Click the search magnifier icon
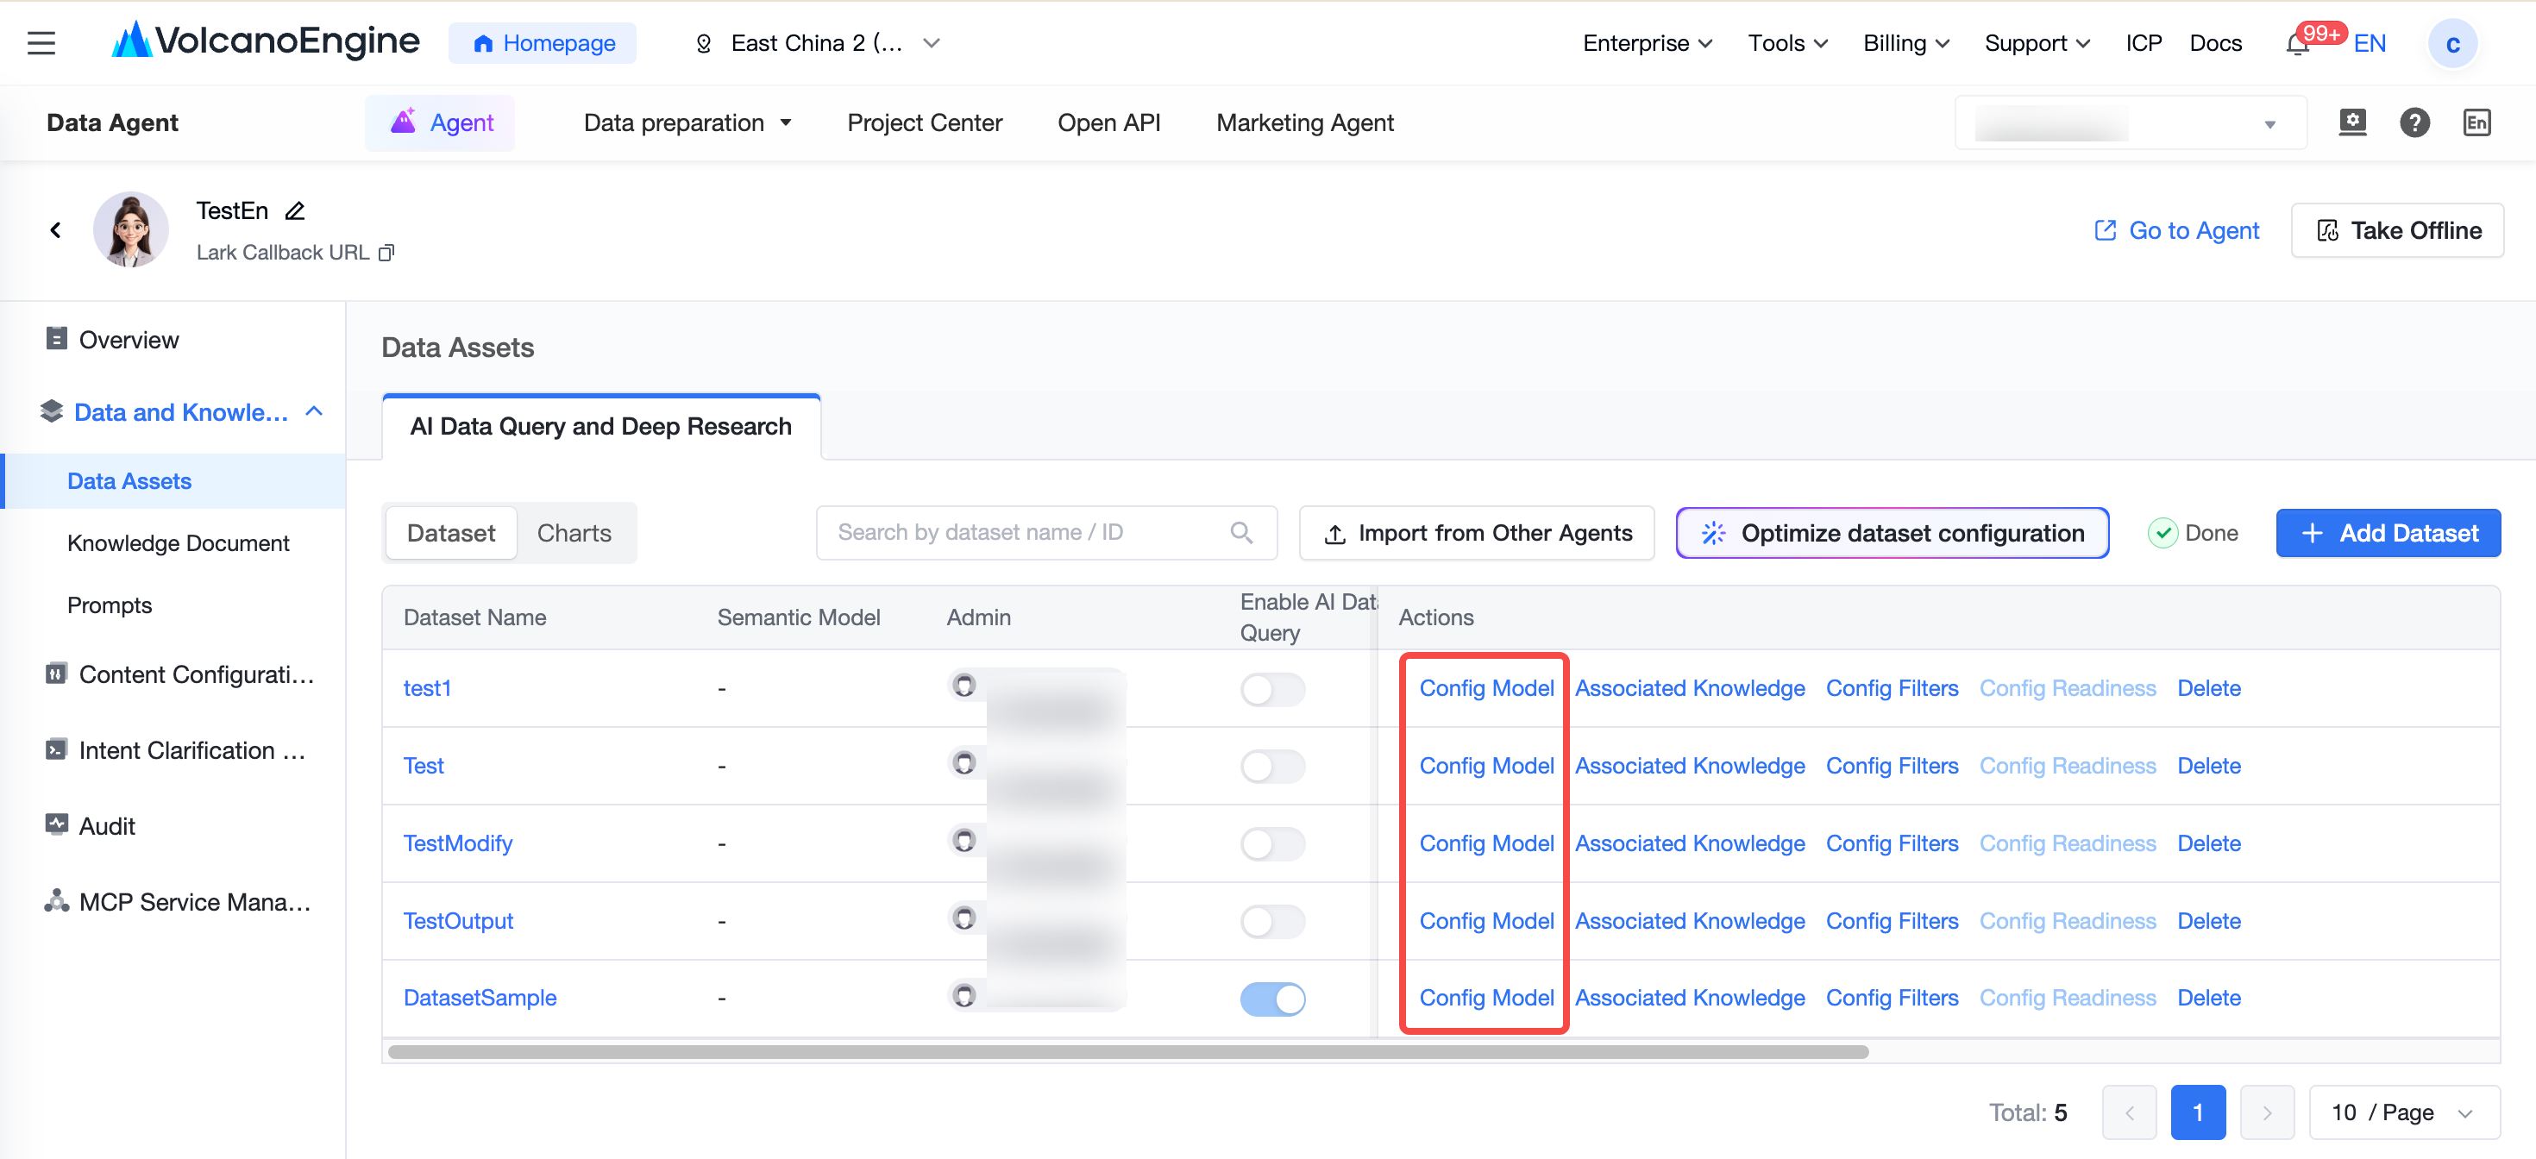This screenshot has width=2536, height=1159. point(1240,532)
